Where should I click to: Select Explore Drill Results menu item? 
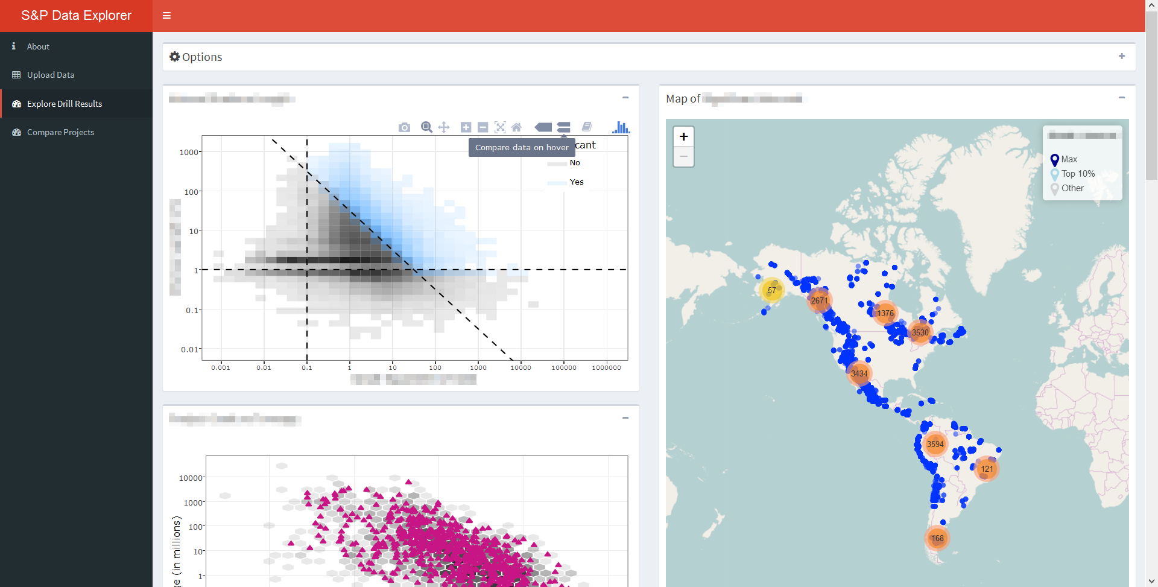click(x=76, y=104)
